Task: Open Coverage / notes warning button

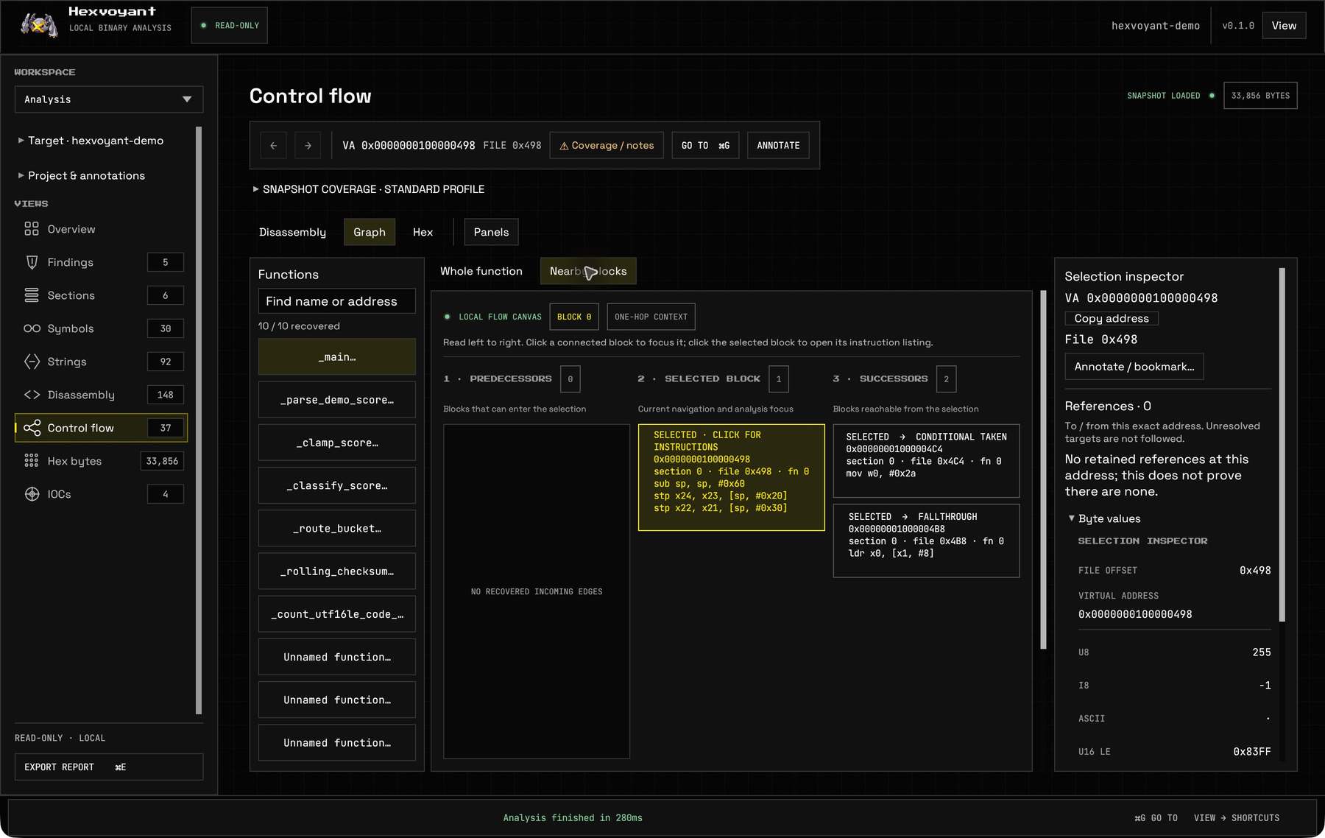Action: [607, 145]
